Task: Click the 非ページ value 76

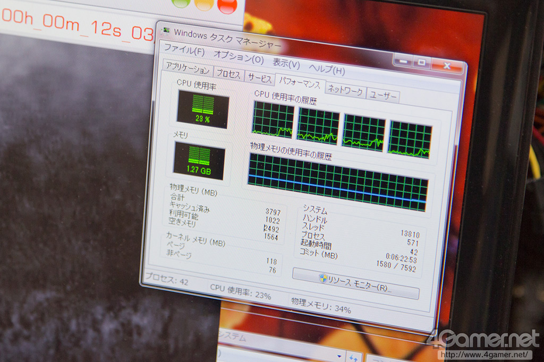Action: click(273, 270)
